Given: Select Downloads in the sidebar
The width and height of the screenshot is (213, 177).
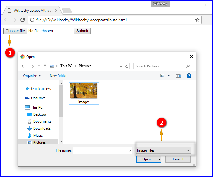Looking at the screenshot, I should point(42,128).
